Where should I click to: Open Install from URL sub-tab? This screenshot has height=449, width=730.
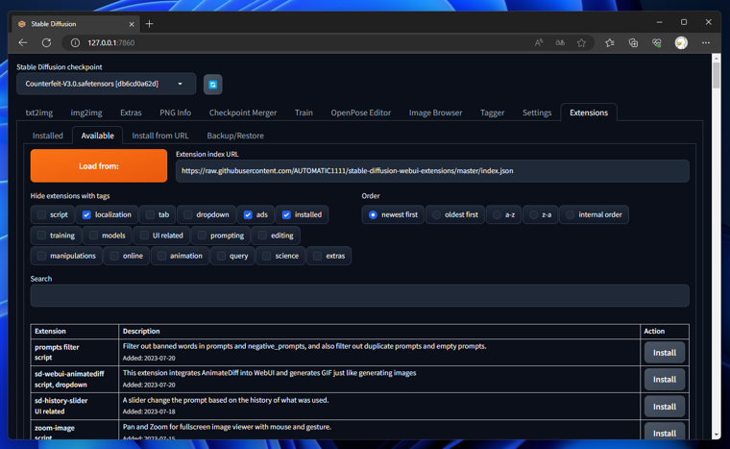coord(160,136)
